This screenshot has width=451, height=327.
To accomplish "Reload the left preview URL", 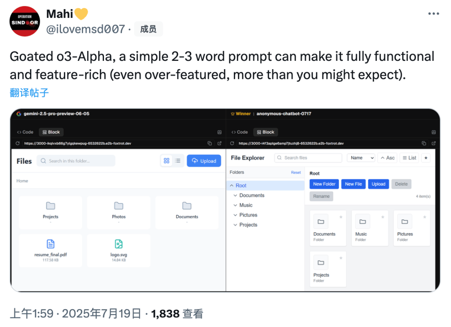I will (x=18, y=143).
